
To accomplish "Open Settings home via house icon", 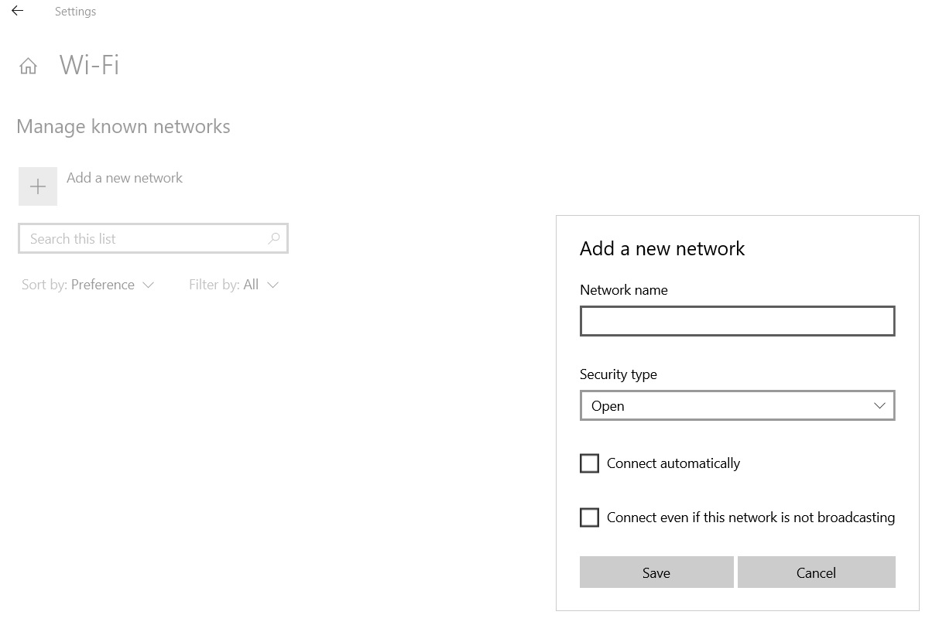I will coord(28,66).
